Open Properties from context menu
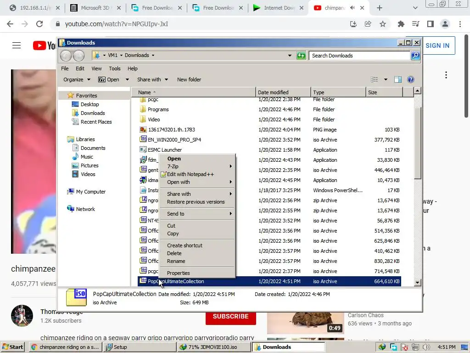 point(197,273)
